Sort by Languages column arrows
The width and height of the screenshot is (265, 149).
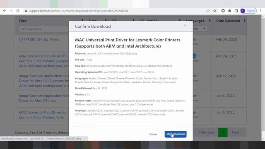(x=210, y=21)
